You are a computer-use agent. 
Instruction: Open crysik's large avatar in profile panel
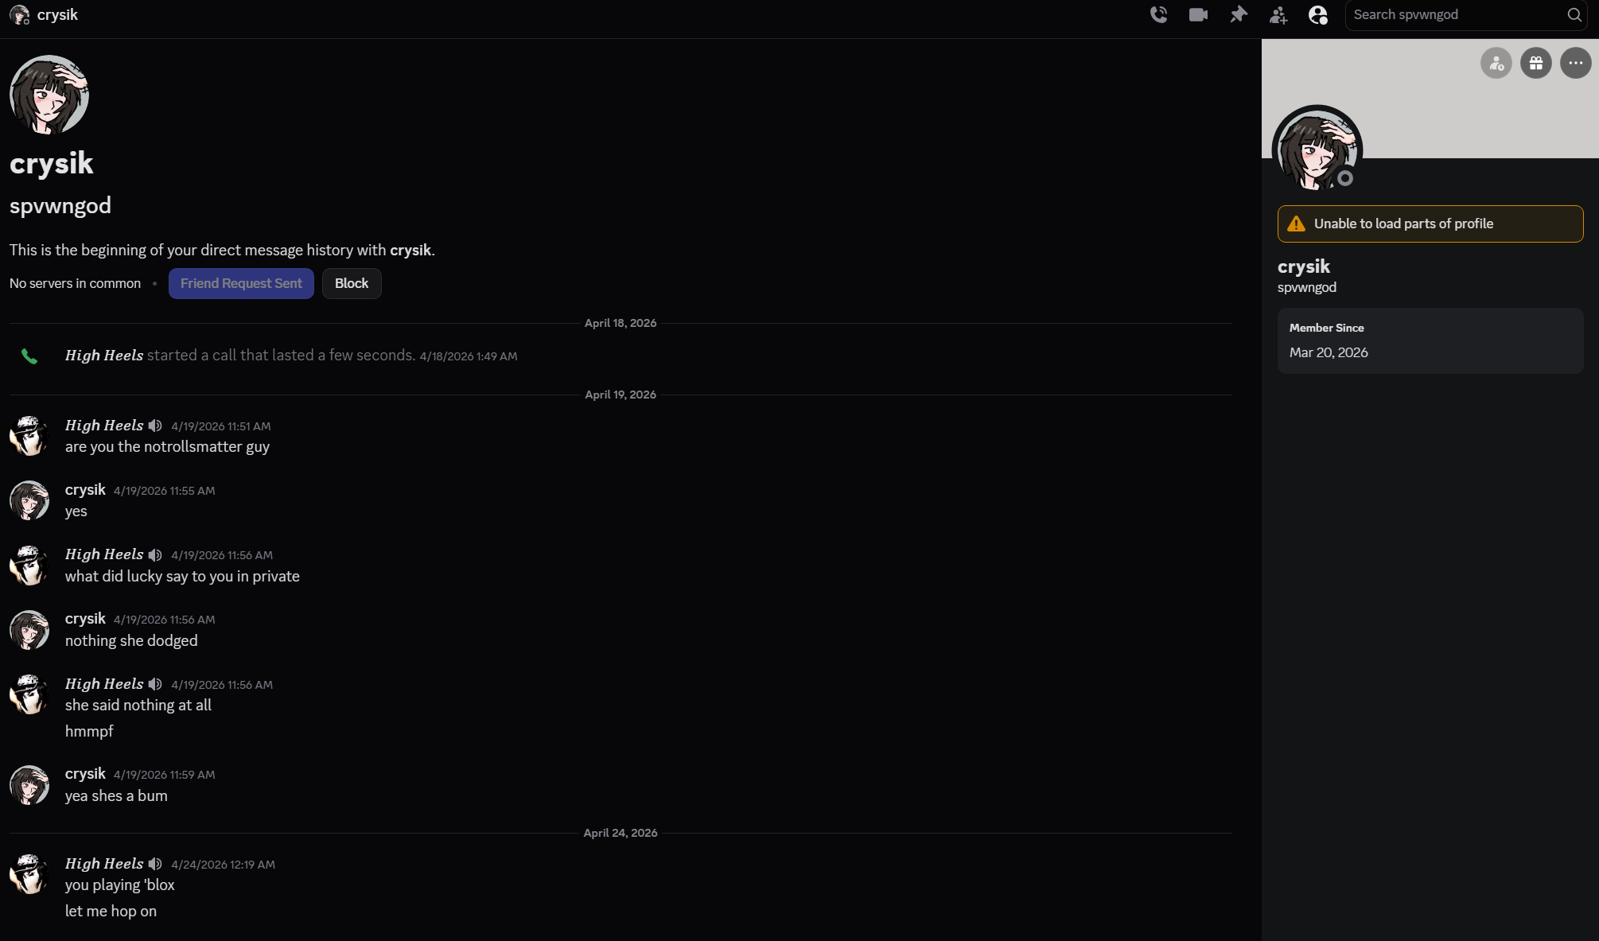coord(1317,150)
